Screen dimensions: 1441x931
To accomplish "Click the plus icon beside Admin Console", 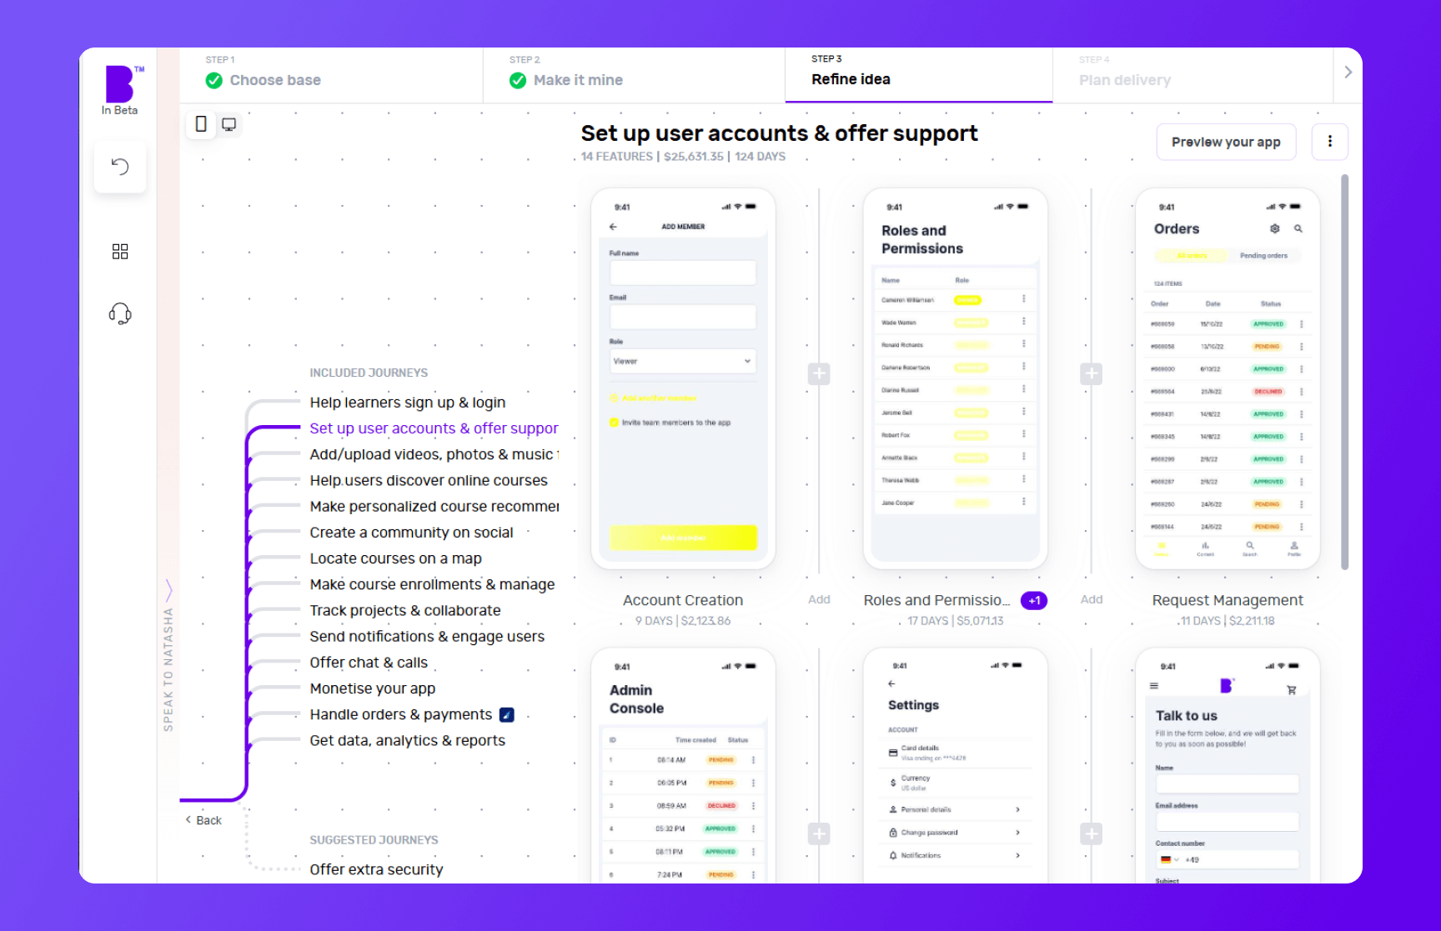I will [819, 833].
